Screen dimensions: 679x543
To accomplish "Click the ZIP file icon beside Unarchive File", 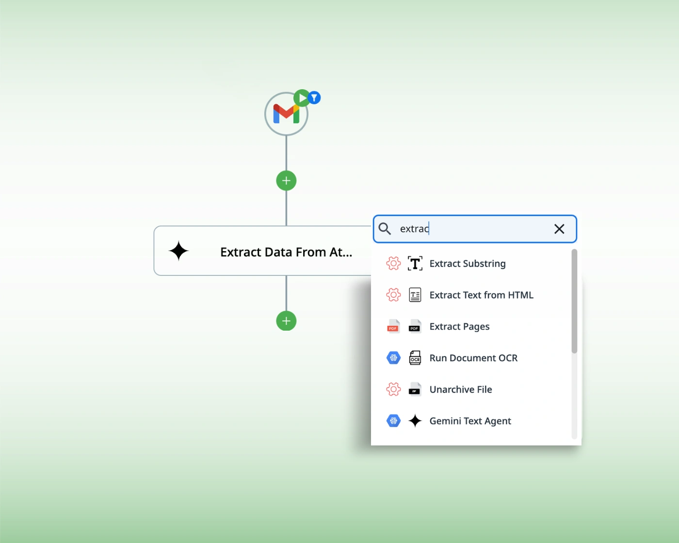I will [x=415, y=390].
